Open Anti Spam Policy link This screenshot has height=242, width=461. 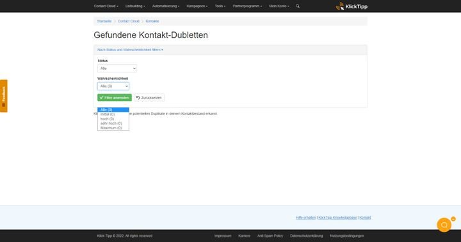[270, 236]
